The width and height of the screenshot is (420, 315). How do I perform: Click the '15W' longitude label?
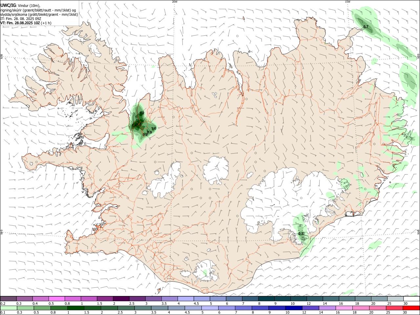[x=347, y=2]
